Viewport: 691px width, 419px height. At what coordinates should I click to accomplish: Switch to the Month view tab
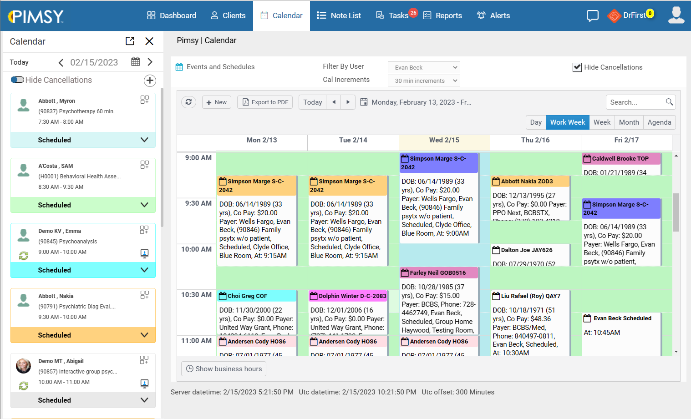click(x=629, y=122)
